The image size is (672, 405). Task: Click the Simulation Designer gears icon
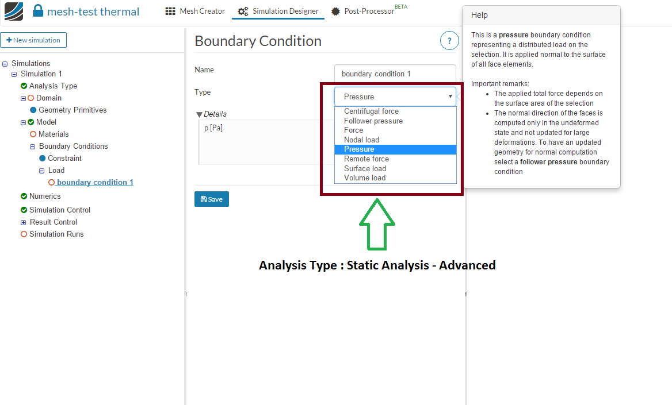click(x=243, y=11)
